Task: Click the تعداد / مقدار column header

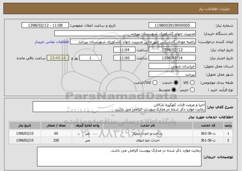Action: click(56, 125)
